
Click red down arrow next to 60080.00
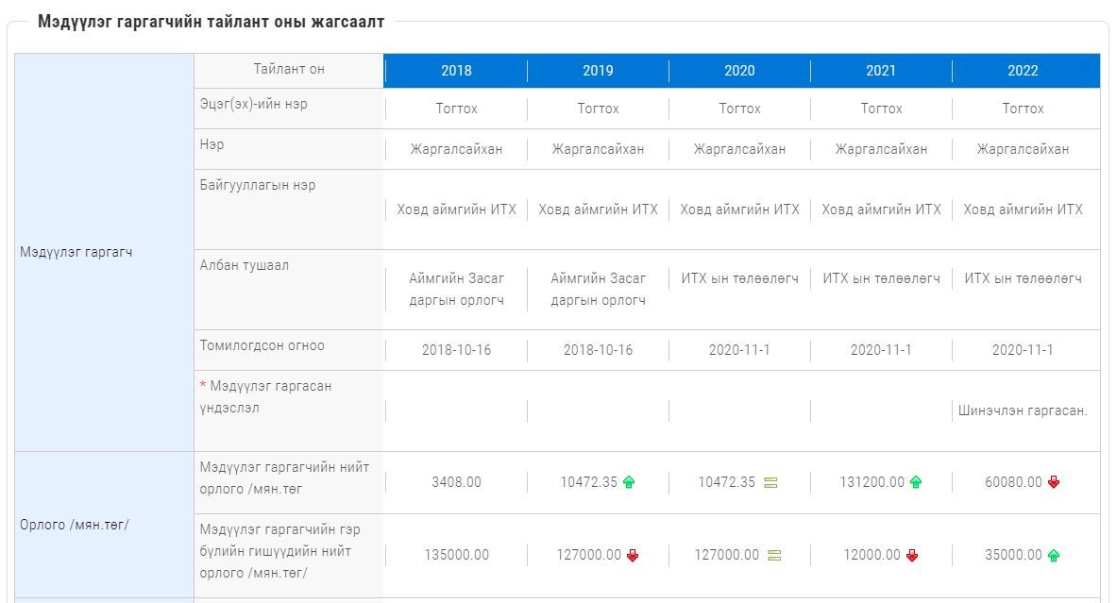[x=1054, y=482]
